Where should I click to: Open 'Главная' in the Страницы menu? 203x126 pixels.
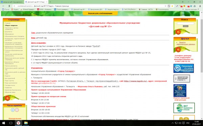[x=8, y=23]
